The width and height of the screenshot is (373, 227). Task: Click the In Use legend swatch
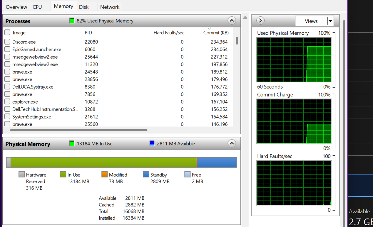tap(63, 175)
